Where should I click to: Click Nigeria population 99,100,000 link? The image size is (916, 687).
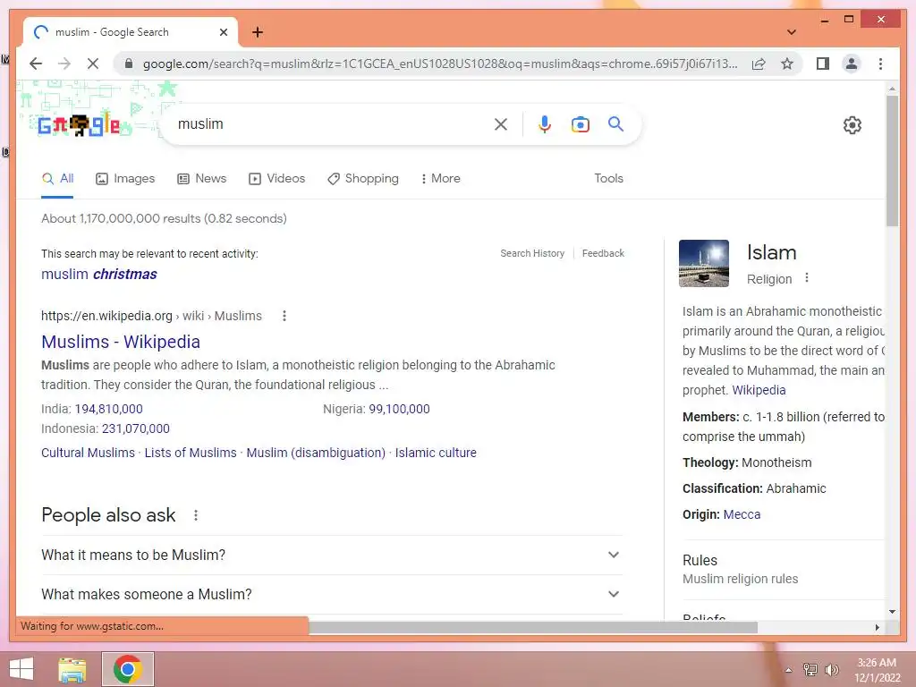[x=399, y=409]
